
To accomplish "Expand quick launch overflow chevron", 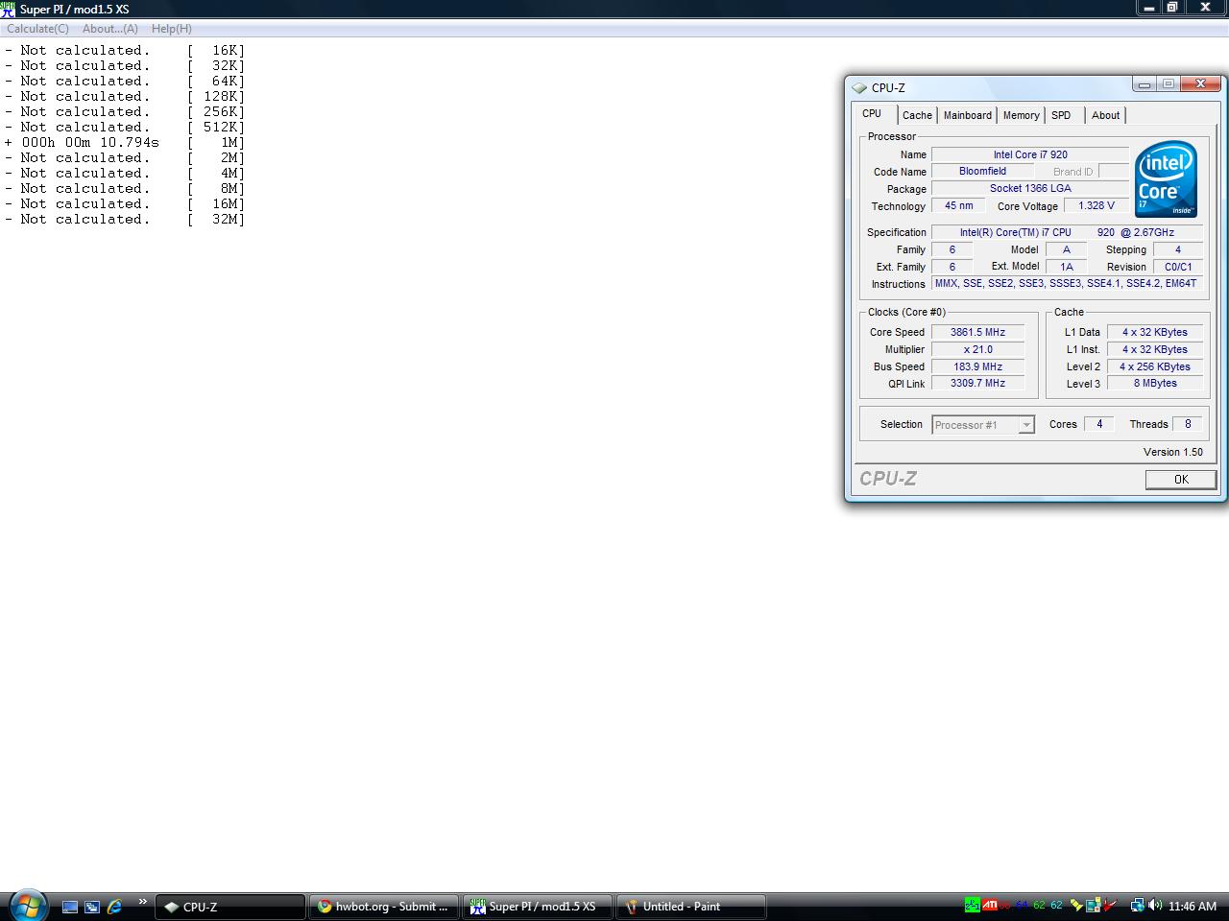I will point(142,902).
